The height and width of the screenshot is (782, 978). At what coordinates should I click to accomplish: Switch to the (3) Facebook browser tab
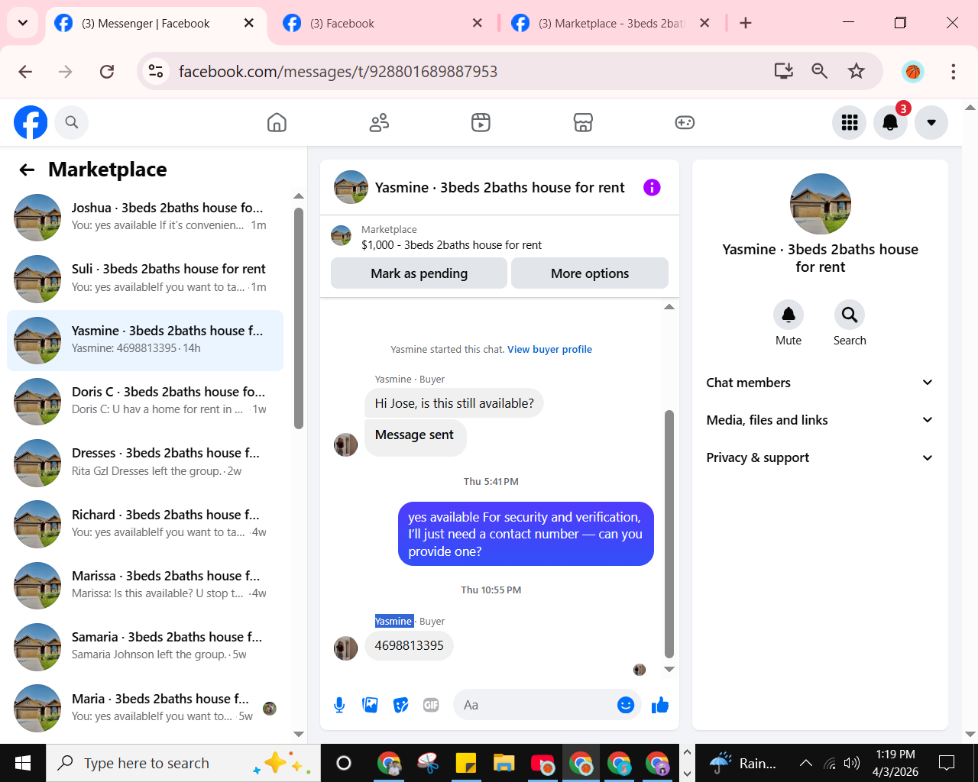coord(382,23)
